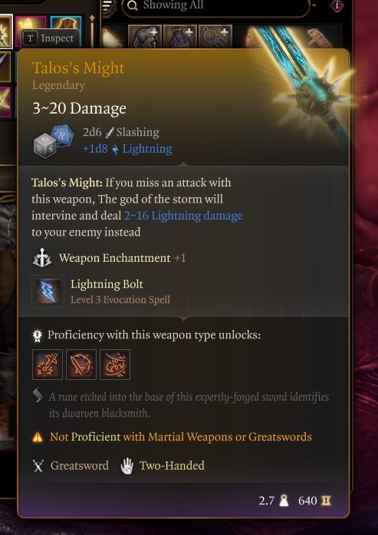
Task: Click the Inspect hotkey button
Action: (x=51, y=38)
